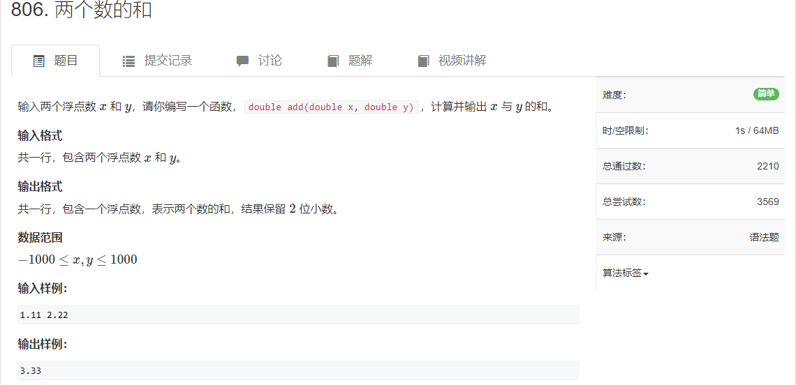The height and width of the screenshot is (385, 796).
Task: Click the double add function code snippet
Action: coord(331,107)
